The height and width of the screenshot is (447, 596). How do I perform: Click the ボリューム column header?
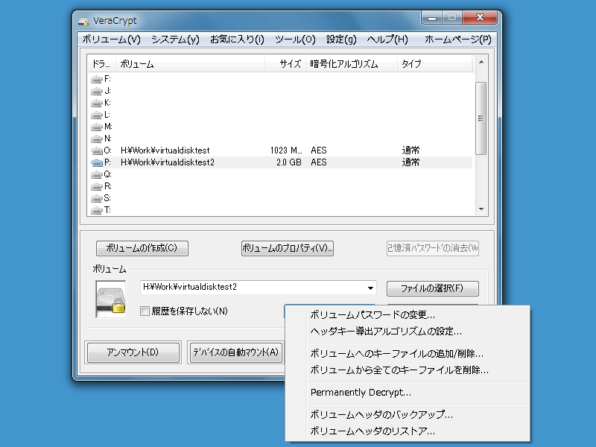[x=190, y=64]
